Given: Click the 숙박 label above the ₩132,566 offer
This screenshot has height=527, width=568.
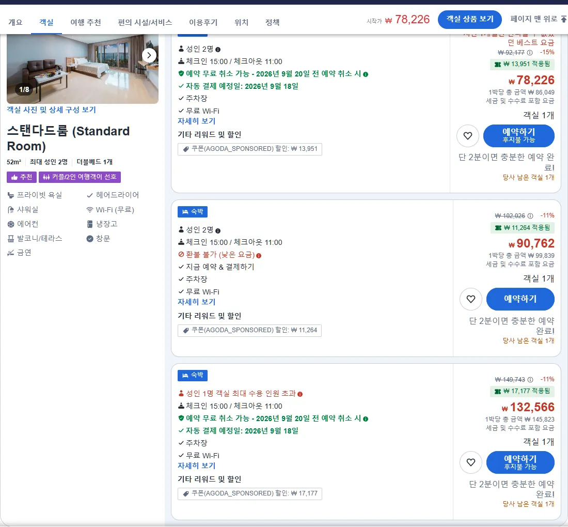Looking at the screenshot, I should pyautogui.click(x=193, y=375).
